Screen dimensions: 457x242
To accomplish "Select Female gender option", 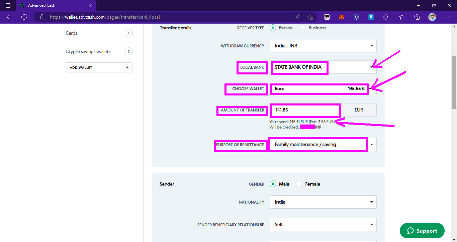I will (x=299, y=184).
